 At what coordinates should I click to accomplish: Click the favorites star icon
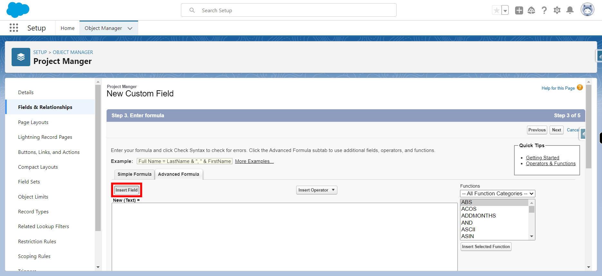point(497,10)
